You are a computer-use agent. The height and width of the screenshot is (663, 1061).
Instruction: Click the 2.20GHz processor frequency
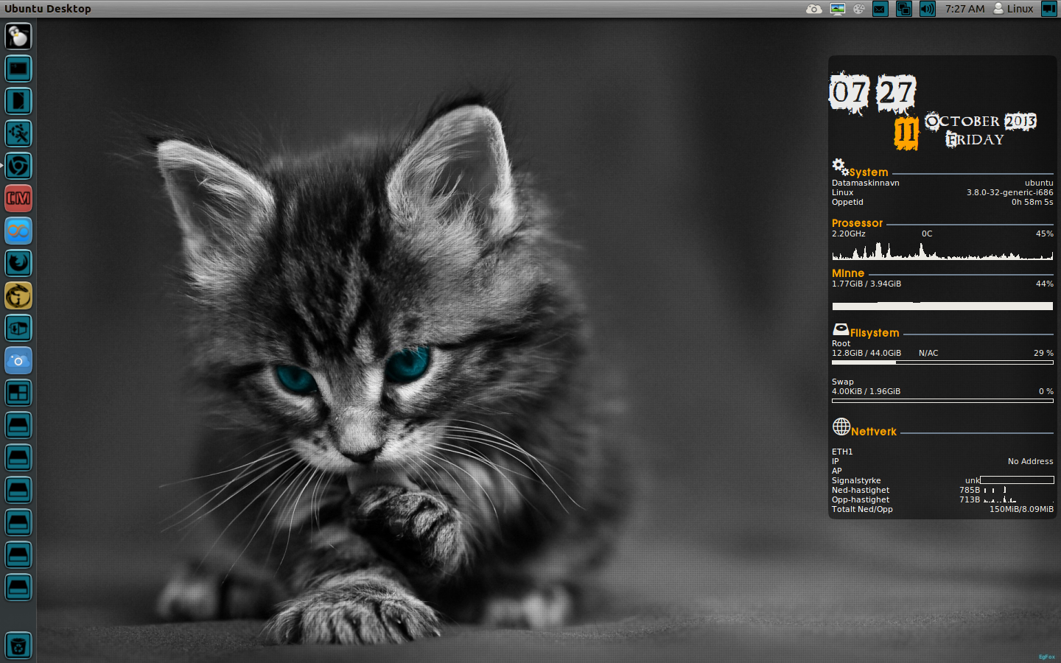[x=849, y=234]
